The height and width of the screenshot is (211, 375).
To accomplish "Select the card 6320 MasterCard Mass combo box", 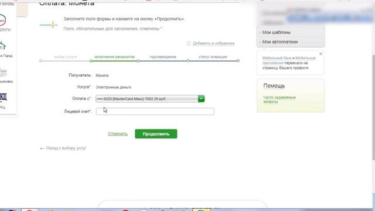I will coord(150,98).
